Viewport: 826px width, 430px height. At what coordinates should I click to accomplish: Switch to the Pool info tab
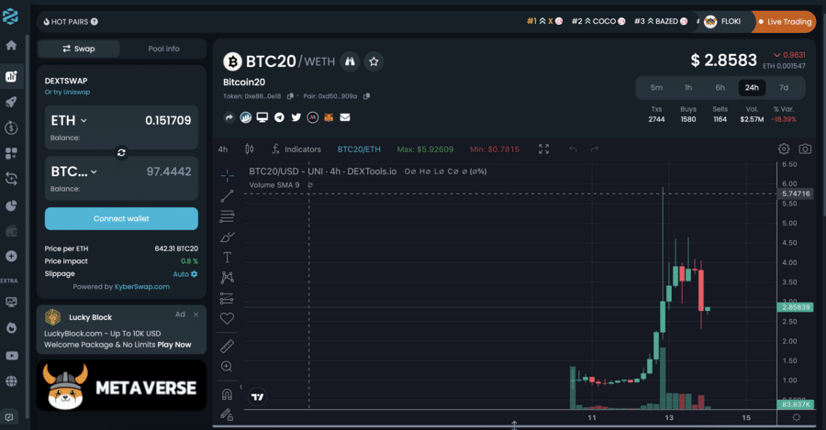pos(164,49)
